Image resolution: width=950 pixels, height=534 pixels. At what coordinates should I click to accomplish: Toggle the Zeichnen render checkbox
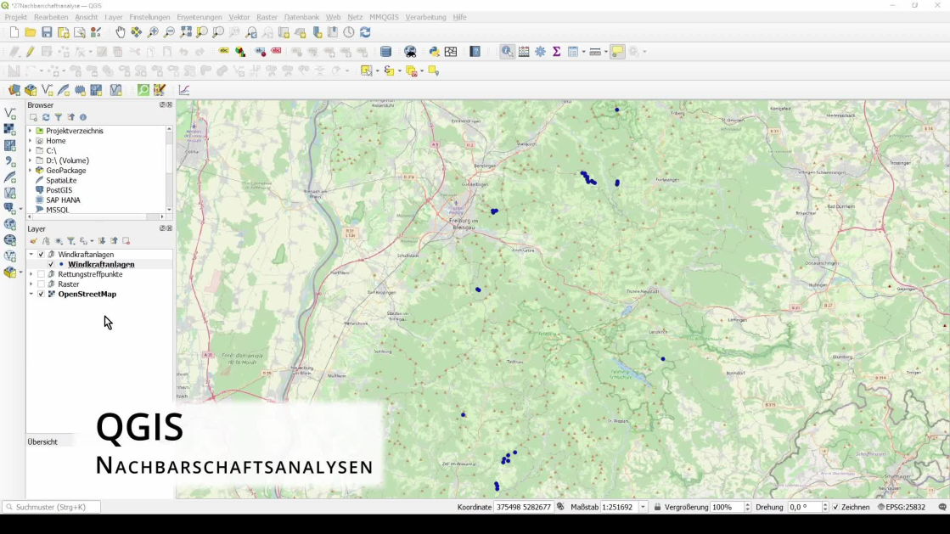[836, 507]
